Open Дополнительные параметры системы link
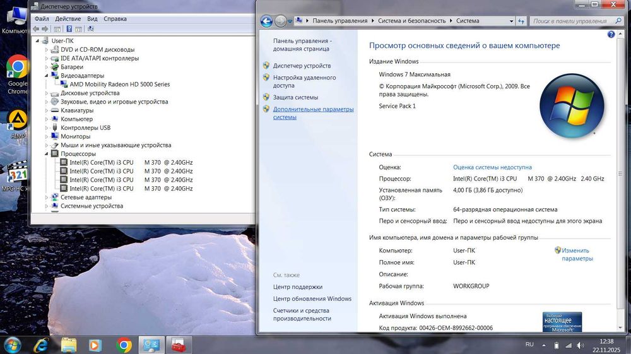Screen dimensions: 631x354 313,113
